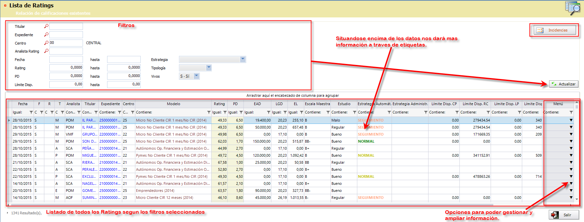Screen dimensions: 584x222
Task: Open the lookup icon beside Expediente
Action: 46,34
